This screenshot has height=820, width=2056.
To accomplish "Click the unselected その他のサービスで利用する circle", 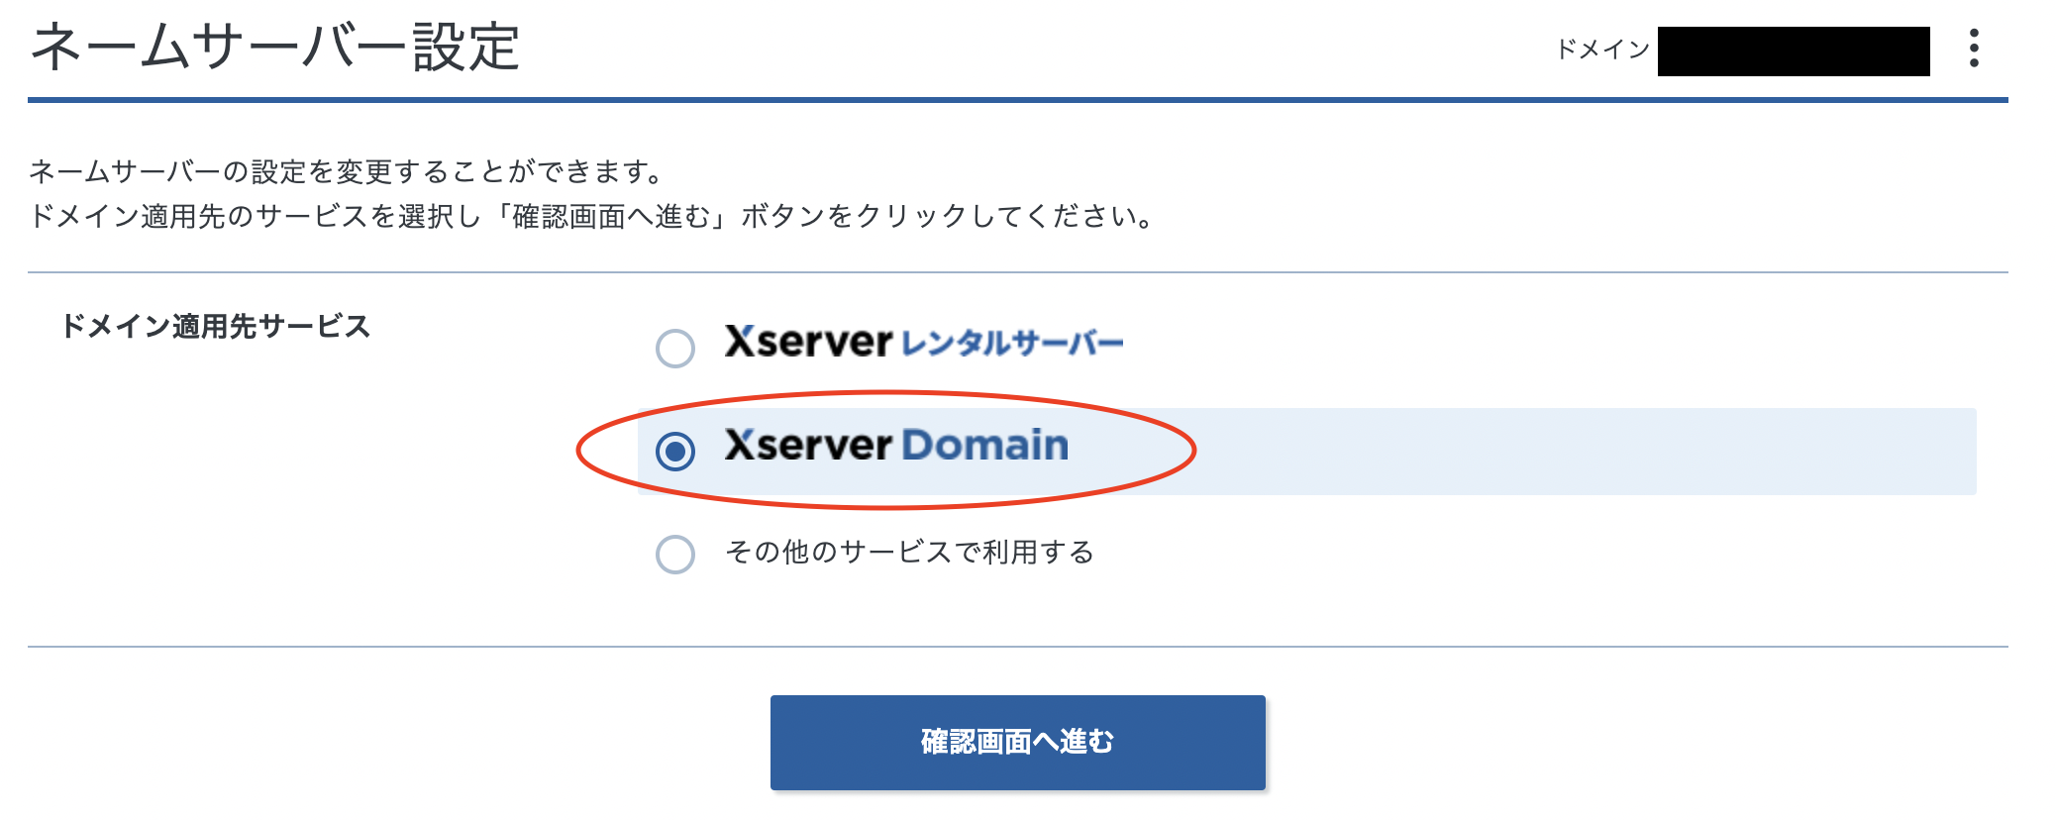I will click(x=674, y=553).
